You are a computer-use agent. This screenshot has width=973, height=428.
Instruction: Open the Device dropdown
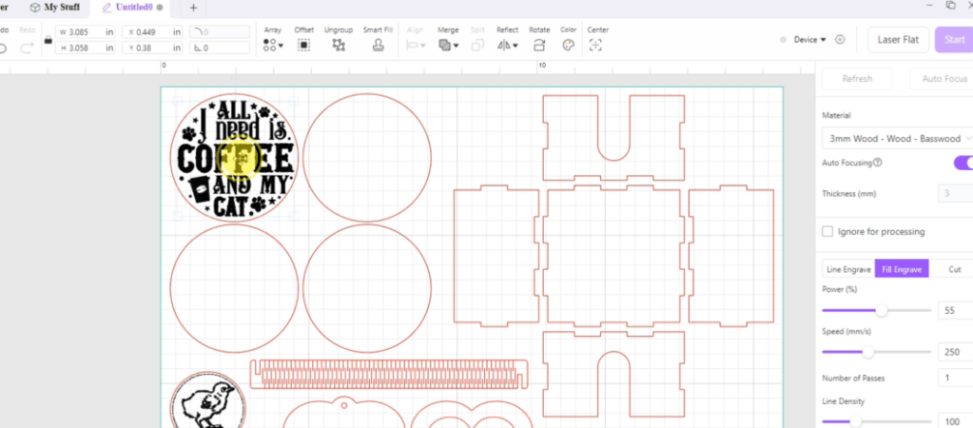pos(809,40)
